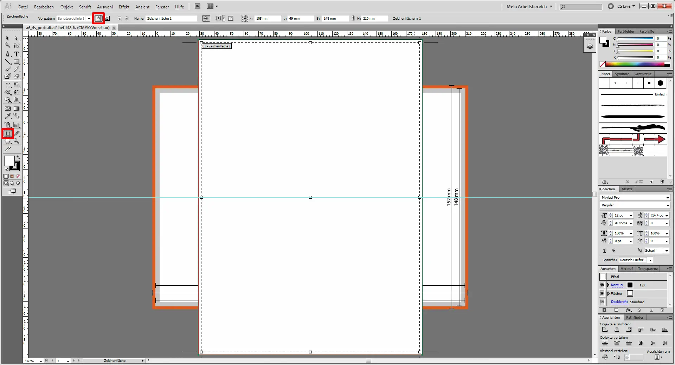
Task: Select the Hand tool
Action: [x=8, y=141]
